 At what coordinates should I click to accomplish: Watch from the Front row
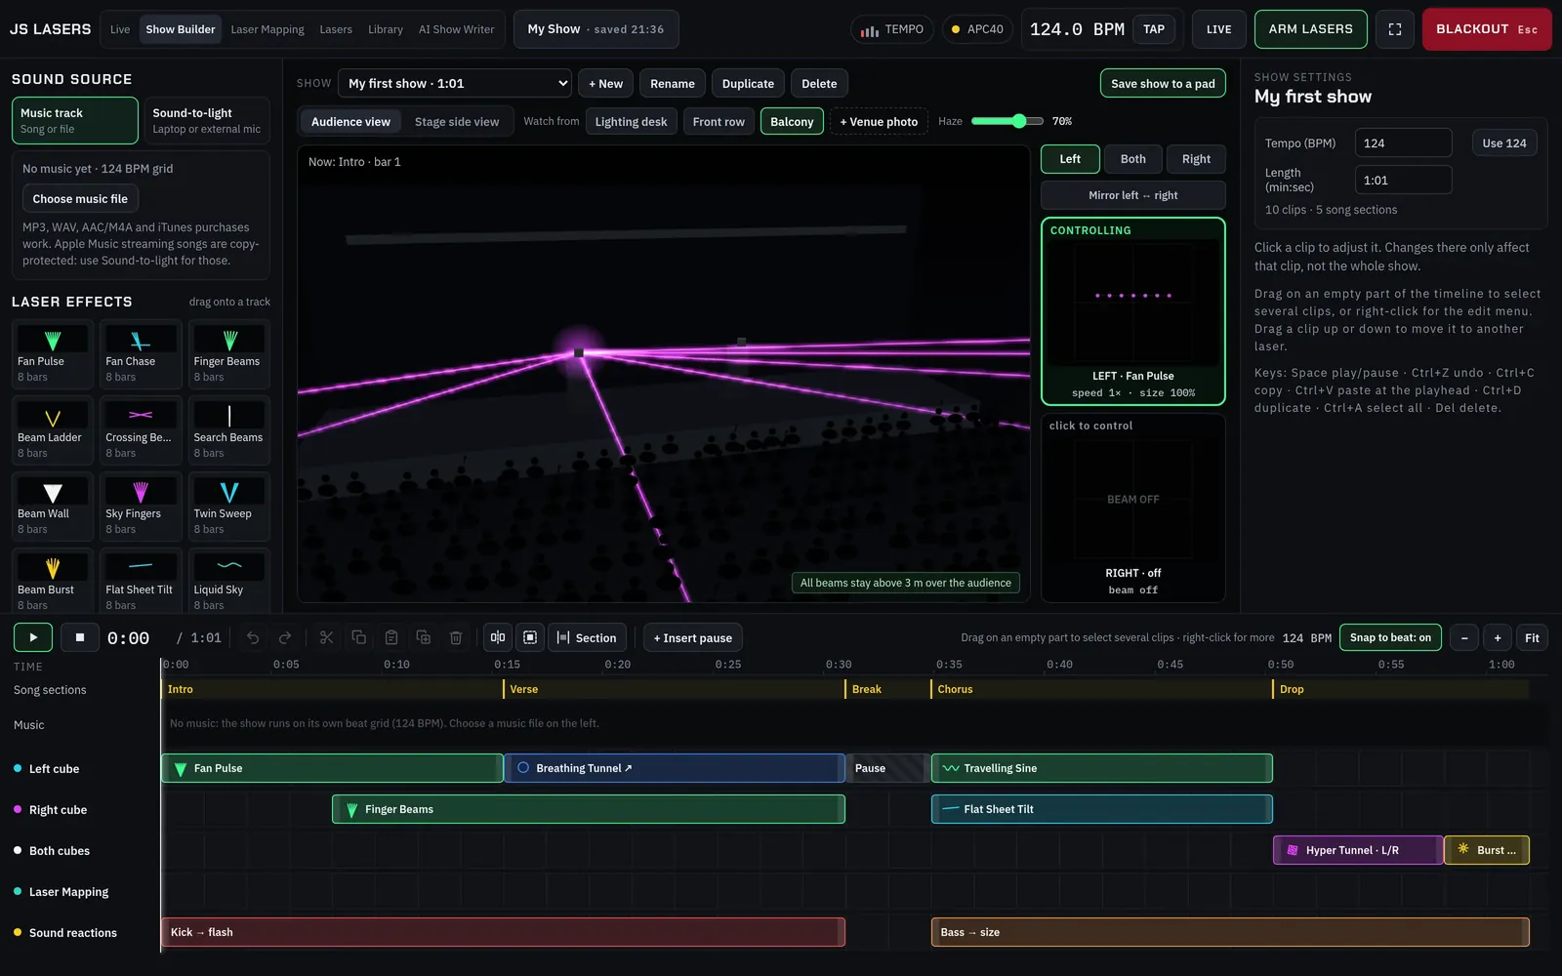[719, 122]
